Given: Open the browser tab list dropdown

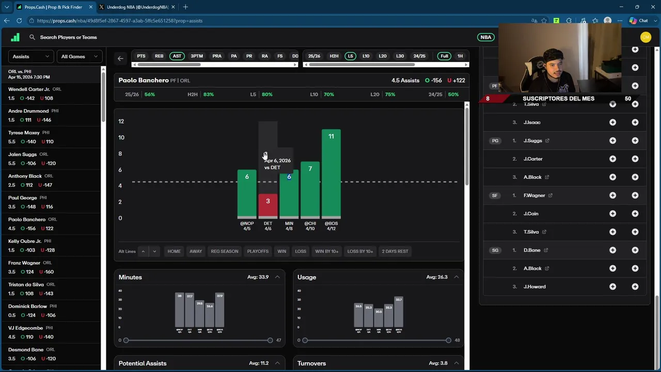Looking at the screenshot, I should click(x=6, y=7).
